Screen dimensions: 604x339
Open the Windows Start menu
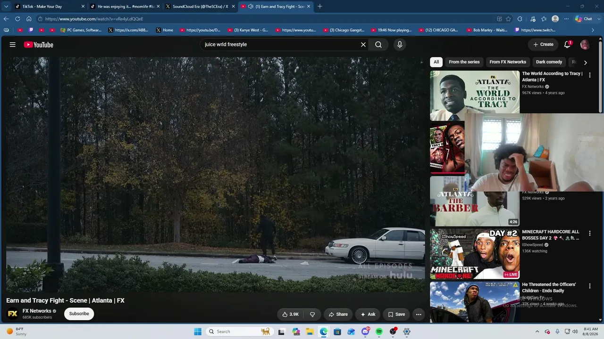coord(198,331)
